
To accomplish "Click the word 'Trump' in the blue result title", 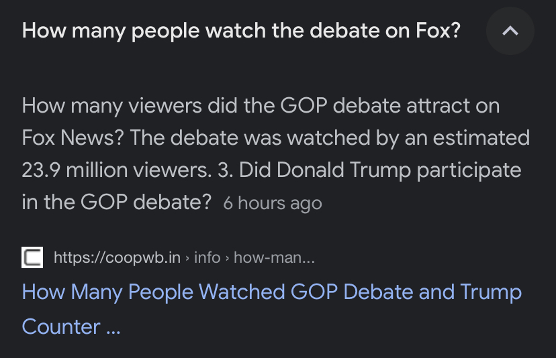I will point(491,293).
